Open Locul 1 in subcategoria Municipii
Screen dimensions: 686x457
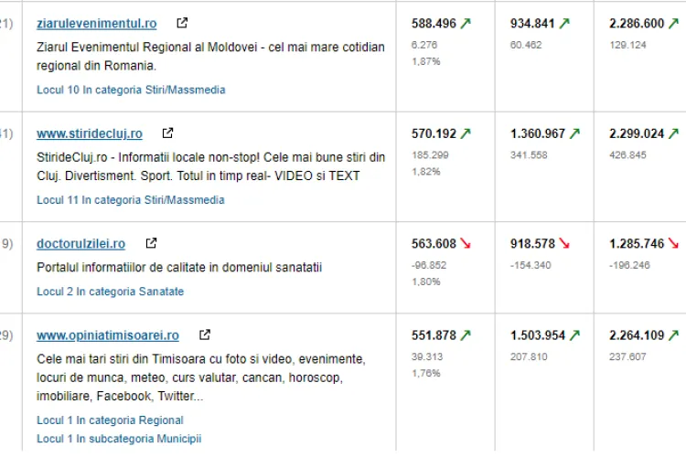coord(118,439)
